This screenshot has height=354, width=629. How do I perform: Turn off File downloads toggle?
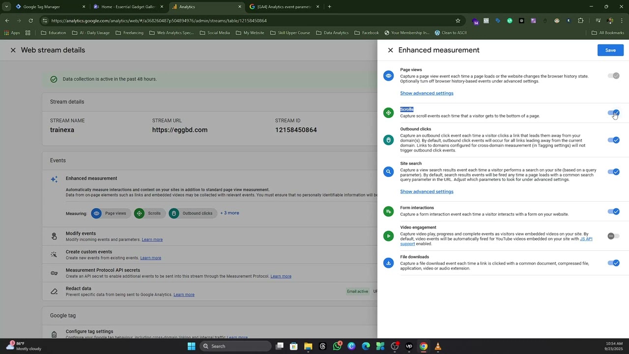tap(613, 263)
